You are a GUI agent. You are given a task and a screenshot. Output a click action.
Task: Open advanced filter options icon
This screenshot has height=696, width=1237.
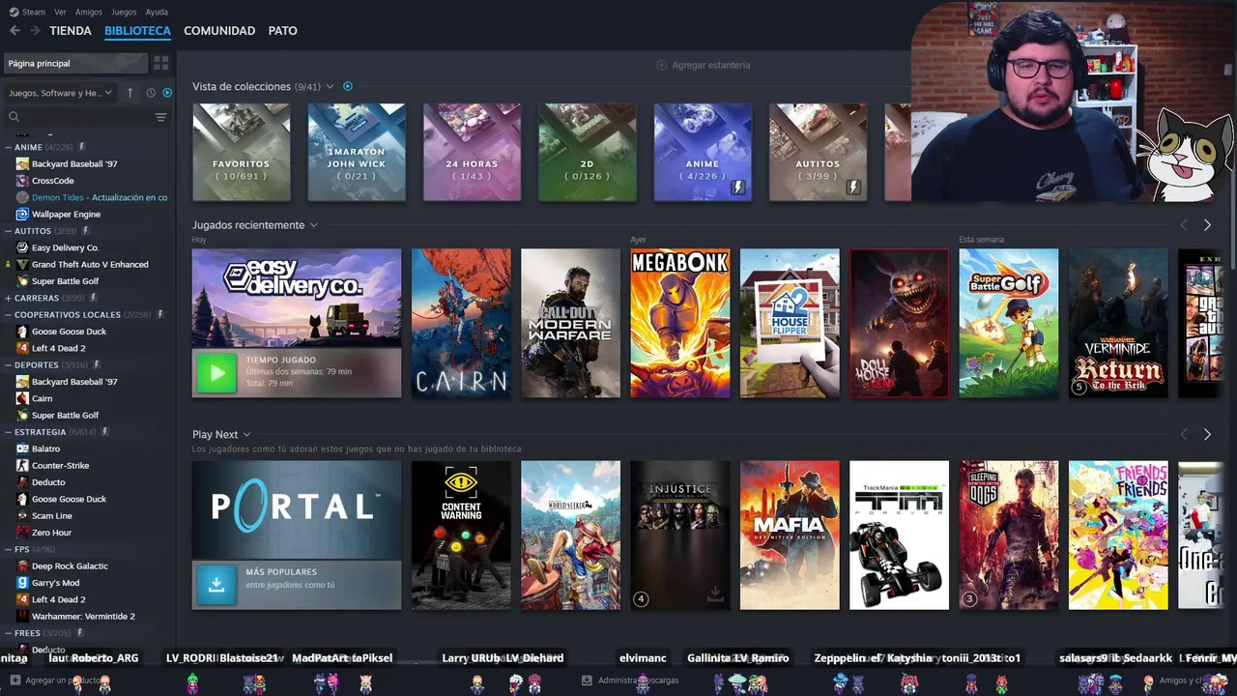point(160,117)
